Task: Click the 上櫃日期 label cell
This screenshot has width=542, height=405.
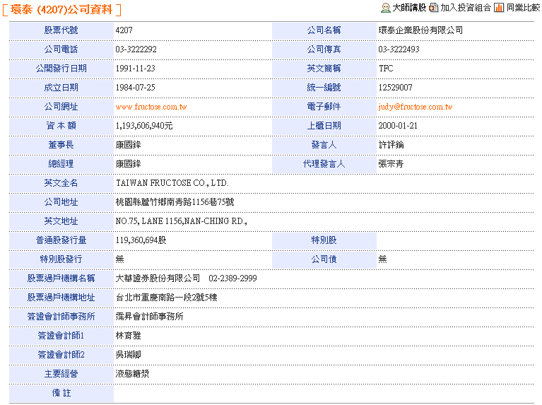Action: (324, 126)
